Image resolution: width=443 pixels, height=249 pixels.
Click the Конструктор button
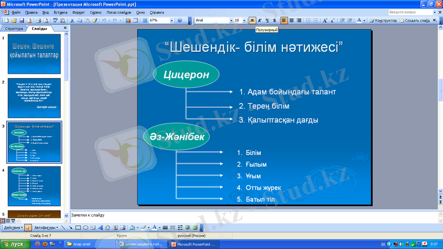tap(383, 20)
